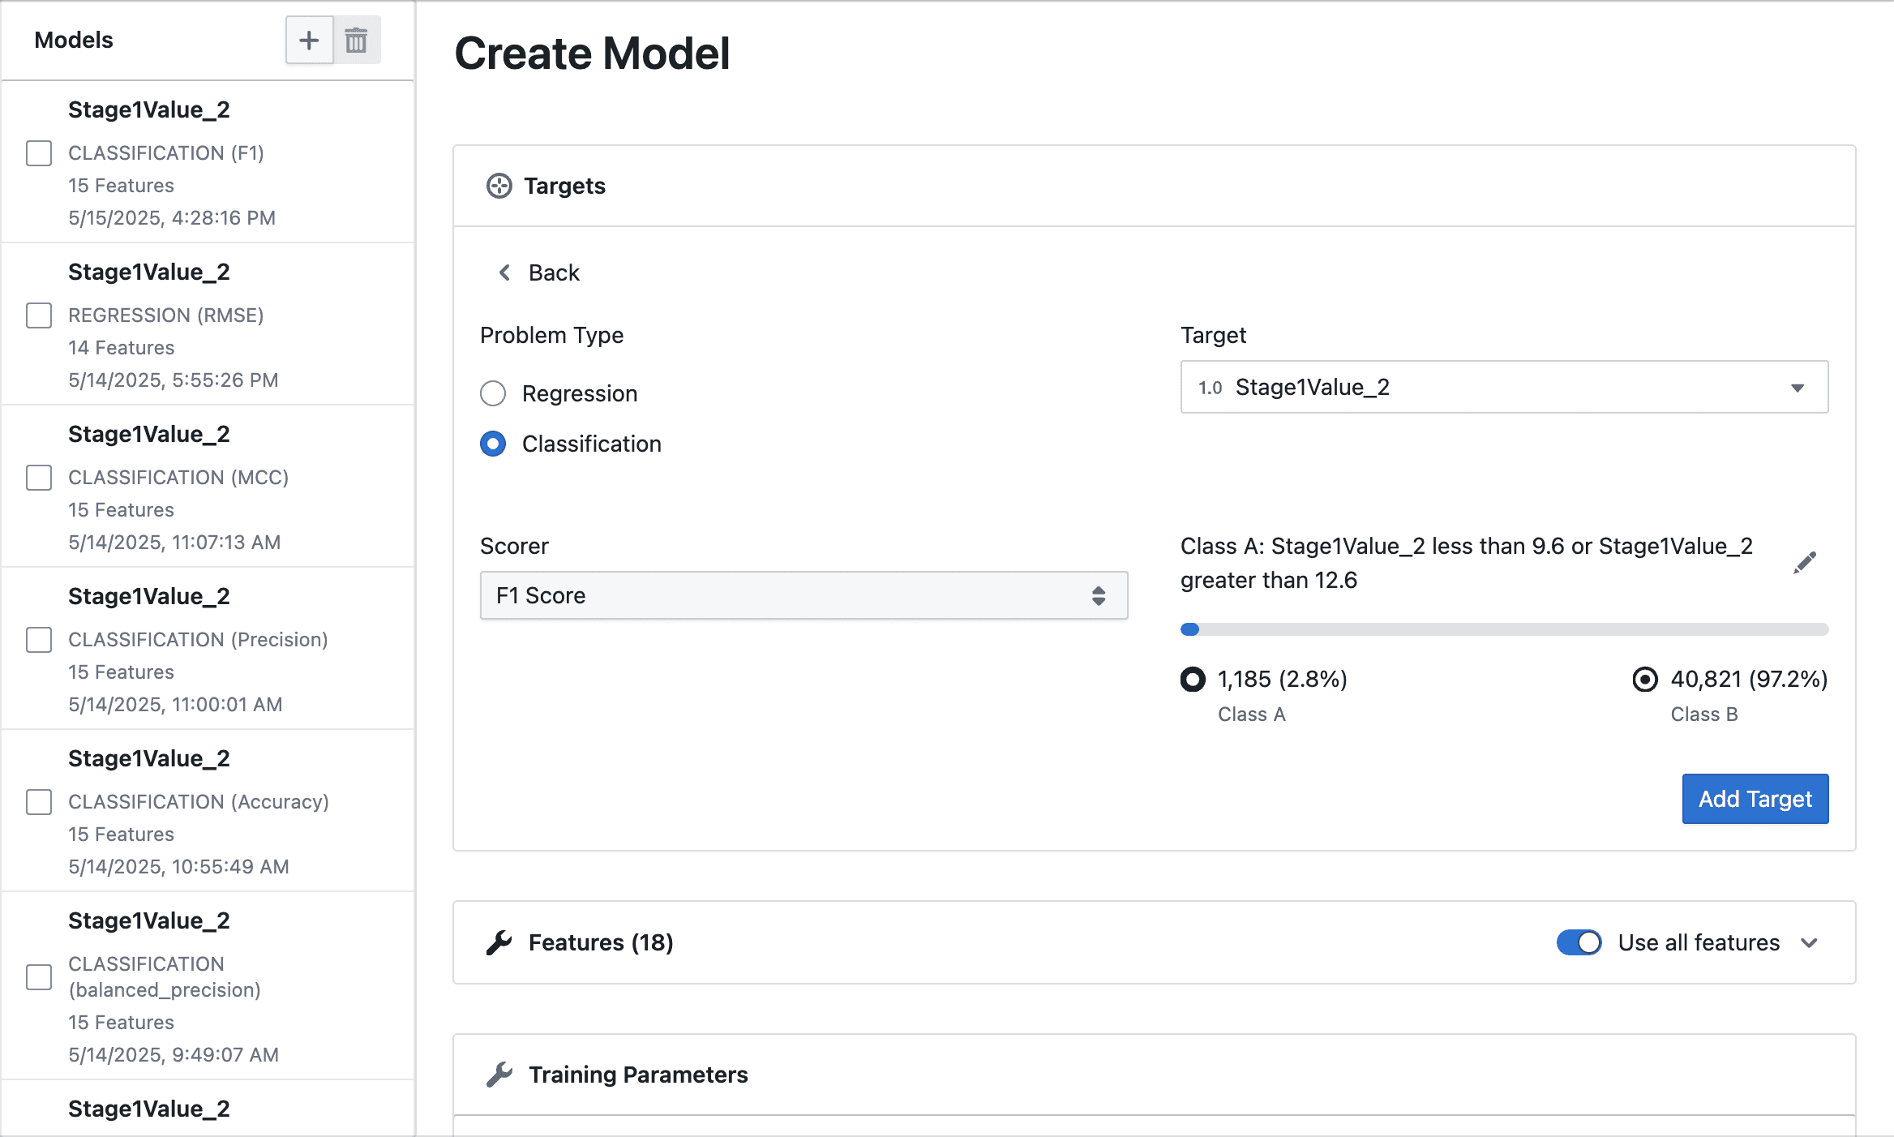Click the Add Target button

1755,799
